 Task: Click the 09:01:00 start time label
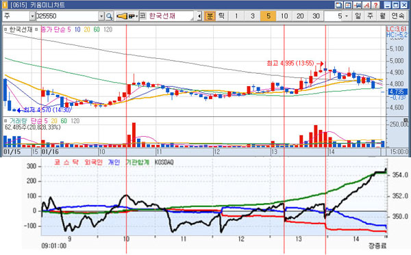point(53,246)
